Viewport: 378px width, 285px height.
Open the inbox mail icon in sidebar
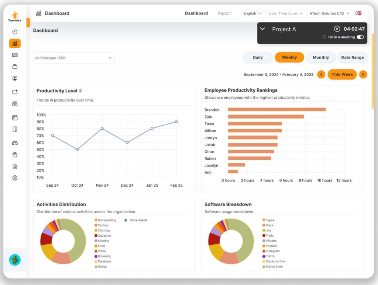[x=15, y=104]
